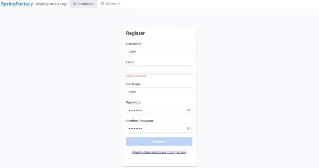The image size is (319, 168).
Task: Reveal the Confirm Password with its eye icon
Action: pyautogui.click(x=188, y=128)
